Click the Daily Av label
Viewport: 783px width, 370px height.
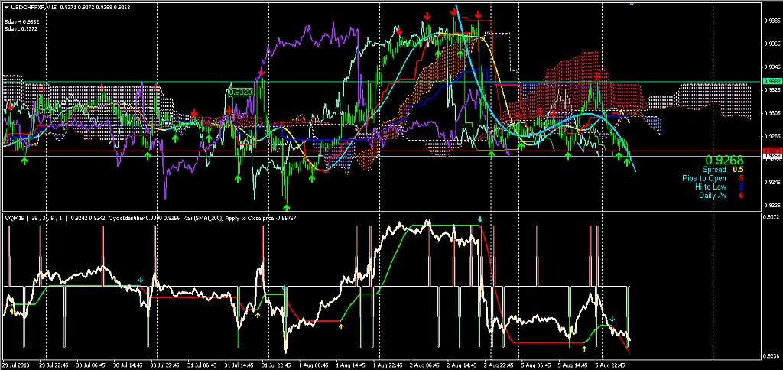(712, 195)
